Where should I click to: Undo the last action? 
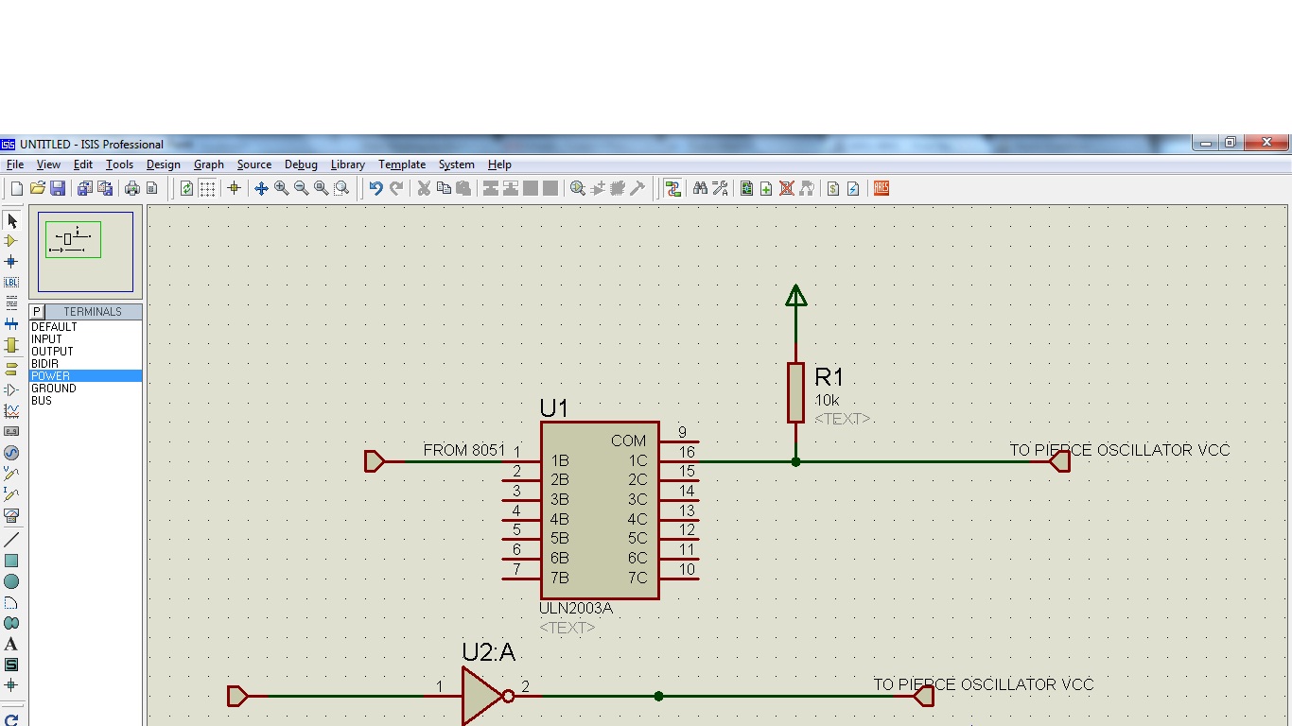[375, 189]
